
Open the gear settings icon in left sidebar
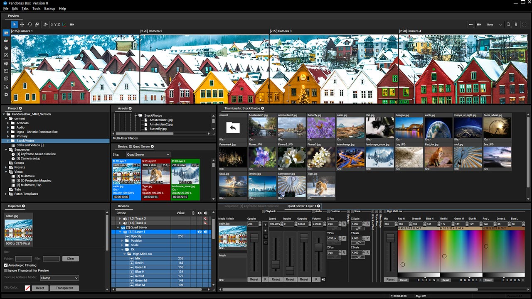(6, 95)
